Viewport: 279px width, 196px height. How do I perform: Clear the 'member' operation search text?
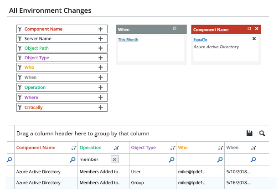click(115, 159)
